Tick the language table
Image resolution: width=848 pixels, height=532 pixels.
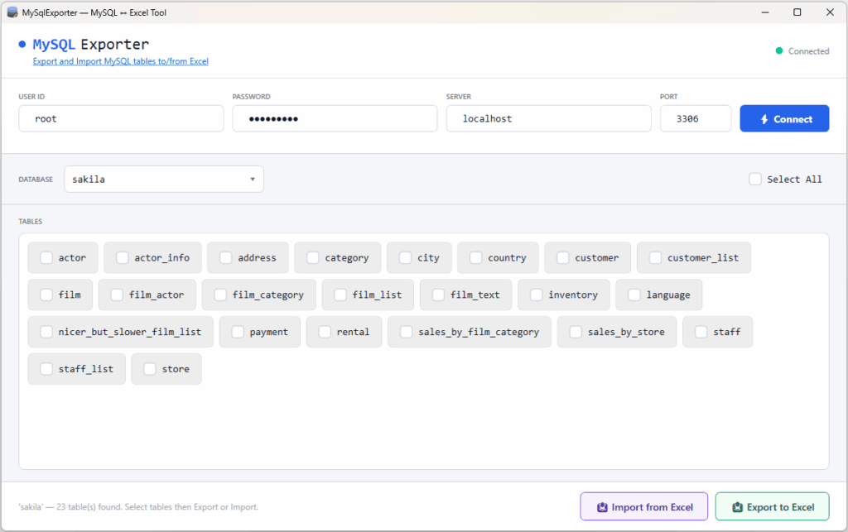click(x=634, y=295)
